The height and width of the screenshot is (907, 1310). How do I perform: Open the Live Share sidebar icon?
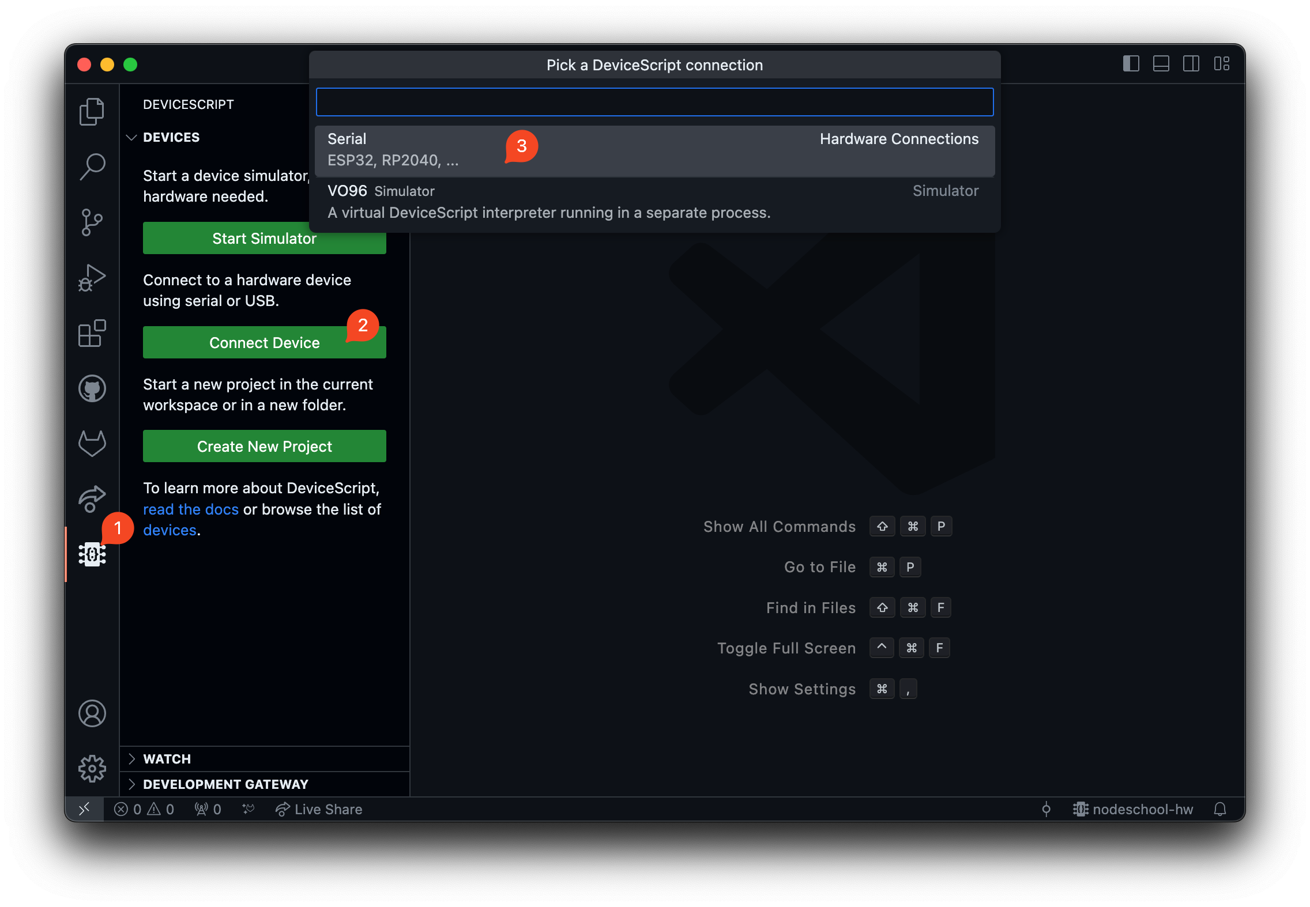click(x=92, y=498)
